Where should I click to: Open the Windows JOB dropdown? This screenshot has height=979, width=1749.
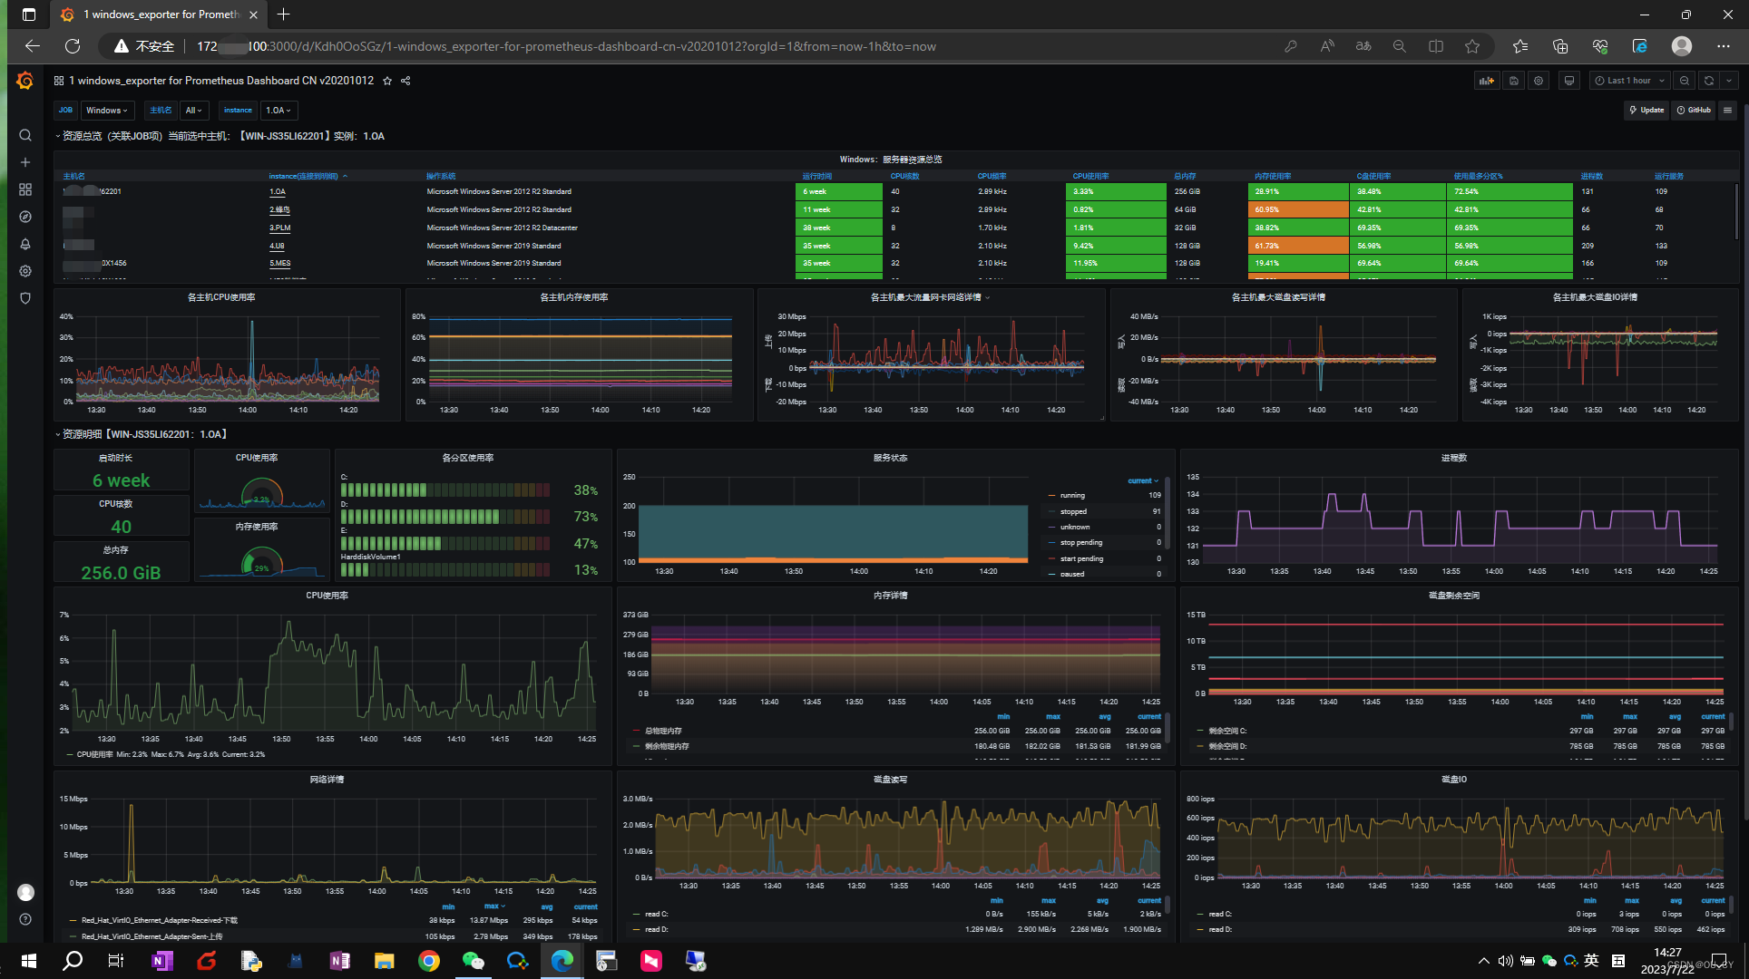pyautogui.click(x=107, y=110)
